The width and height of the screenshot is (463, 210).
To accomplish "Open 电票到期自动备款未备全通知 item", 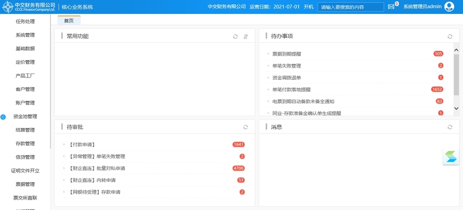I will click(303, 101).
